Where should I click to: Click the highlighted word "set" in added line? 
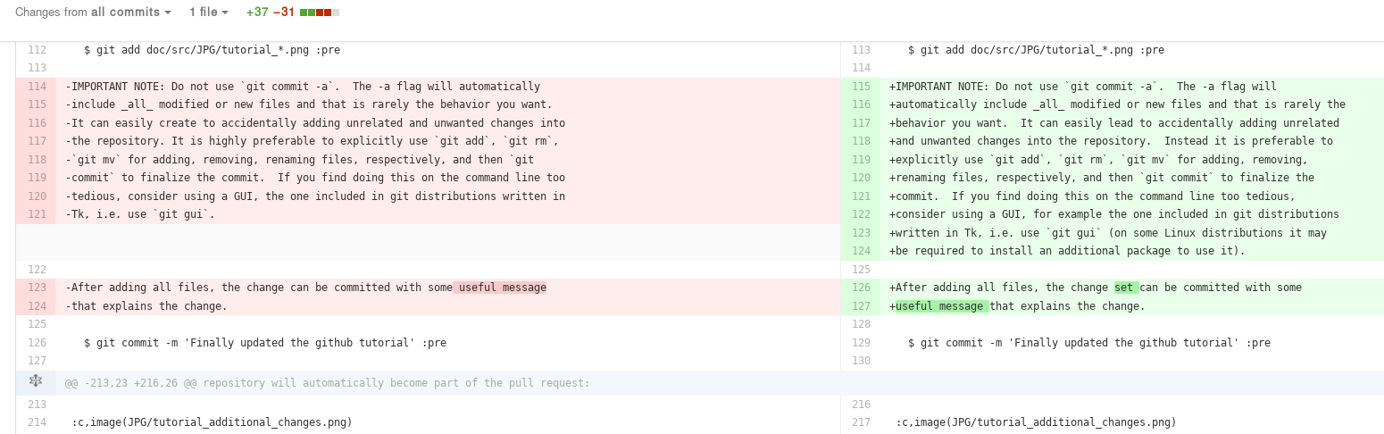1125,288
